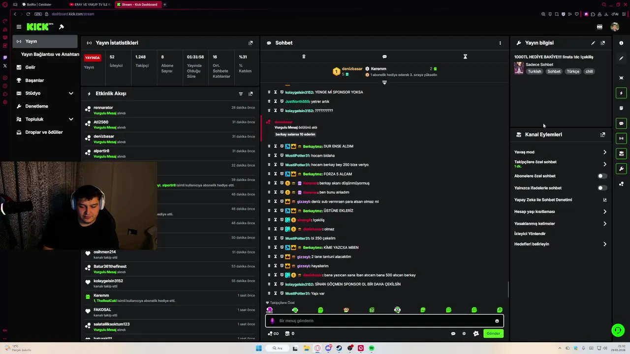Click inside the 'Bir mesaj gönderin' field
Image resolution: width=630 pixels, height=354 pixels.
pos(384,321)
